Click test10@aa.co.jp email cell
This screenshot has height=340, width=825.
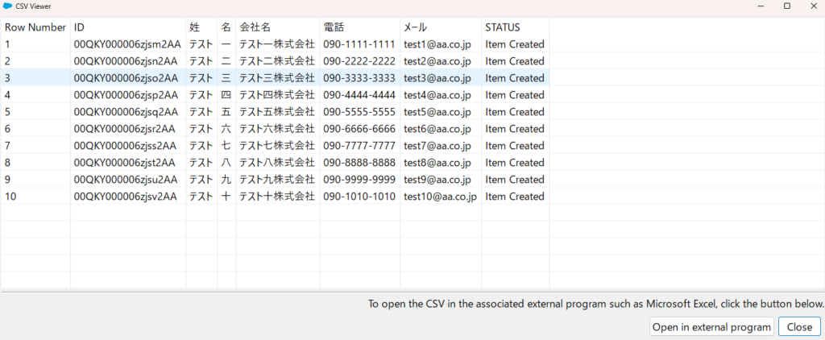(440, 197)
